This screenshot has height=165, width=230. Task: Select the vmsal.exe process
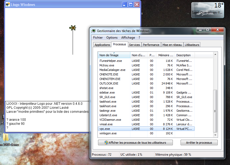[146, 124]
